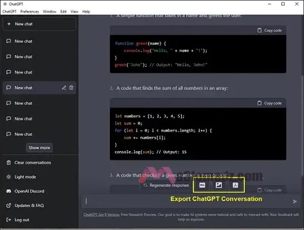The width and height of the screenshot is (304, 230).
Task: Clear conversations from the sidebar
Action: 29,162
